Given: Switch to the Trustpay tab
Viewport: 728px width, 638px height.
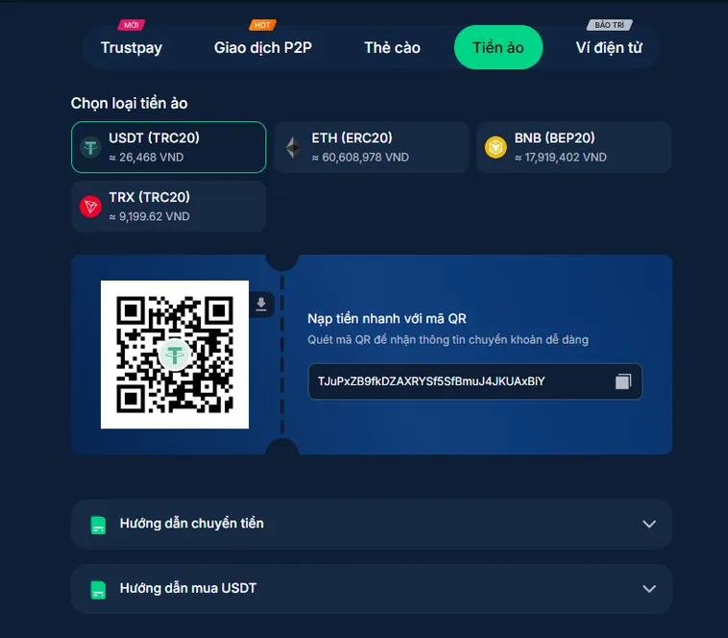Looking at the screenshot, I should click(x=132, y=47).
